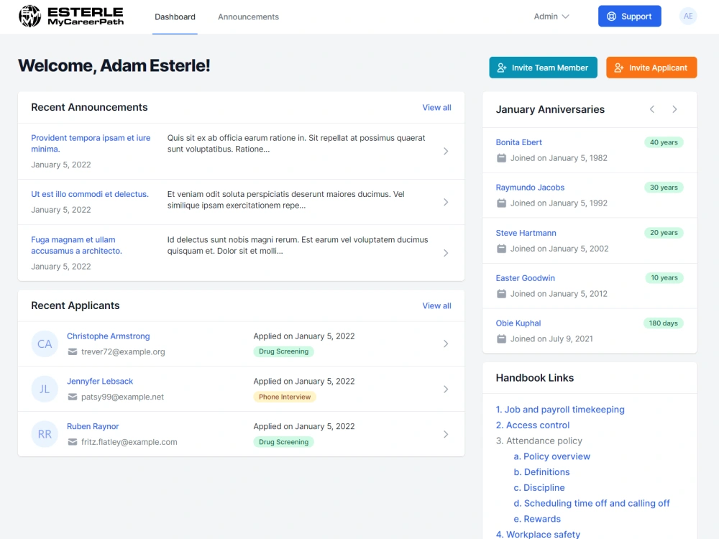The height and width of the screenshot is (539, 719).
Task: Click Jennyfer Lebsack's Phone Interview badge
Action: coord(284,397)
